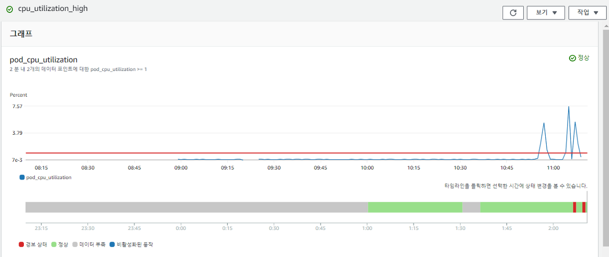Click the green check icon beside cpu_utilization_high
This screenshot has width=609, height=257.
[10, 9]
